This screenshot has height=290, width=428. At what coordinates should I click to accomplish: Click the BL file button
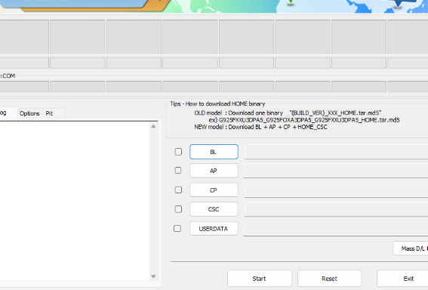click(x=214, y=152)
